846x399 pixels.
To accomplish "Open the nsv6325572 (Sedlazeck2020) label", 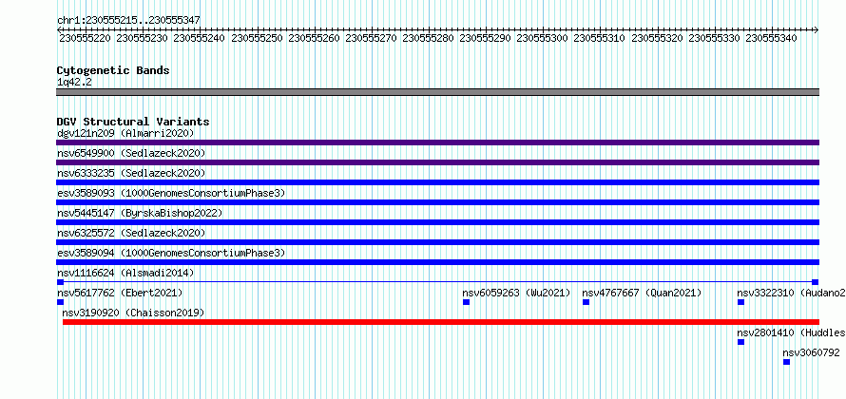I will tap(131, 233).
